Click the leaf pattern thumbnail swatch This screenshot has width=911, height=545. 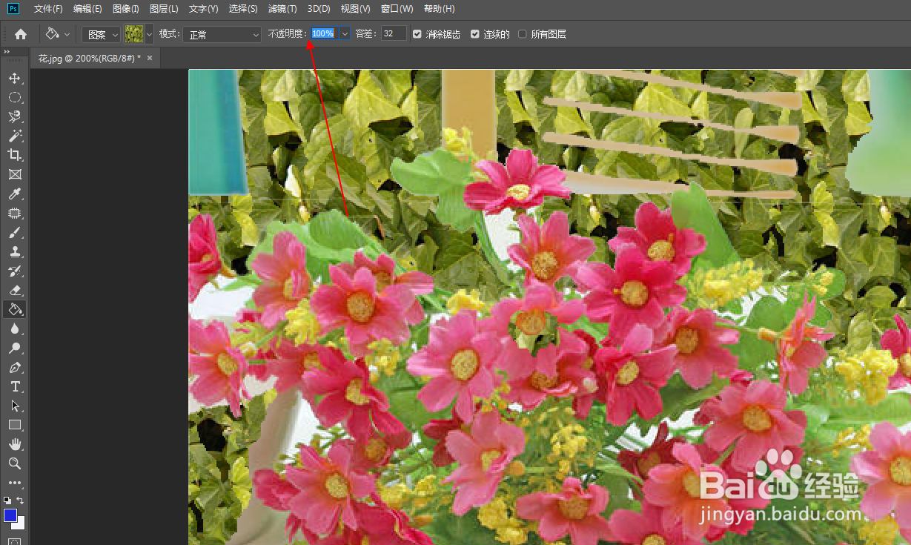click(x=134, y=34)
